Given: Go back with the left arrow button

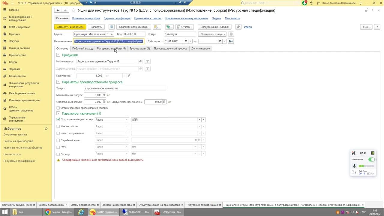Looking at the screenshot, I should tap(58, 10).
